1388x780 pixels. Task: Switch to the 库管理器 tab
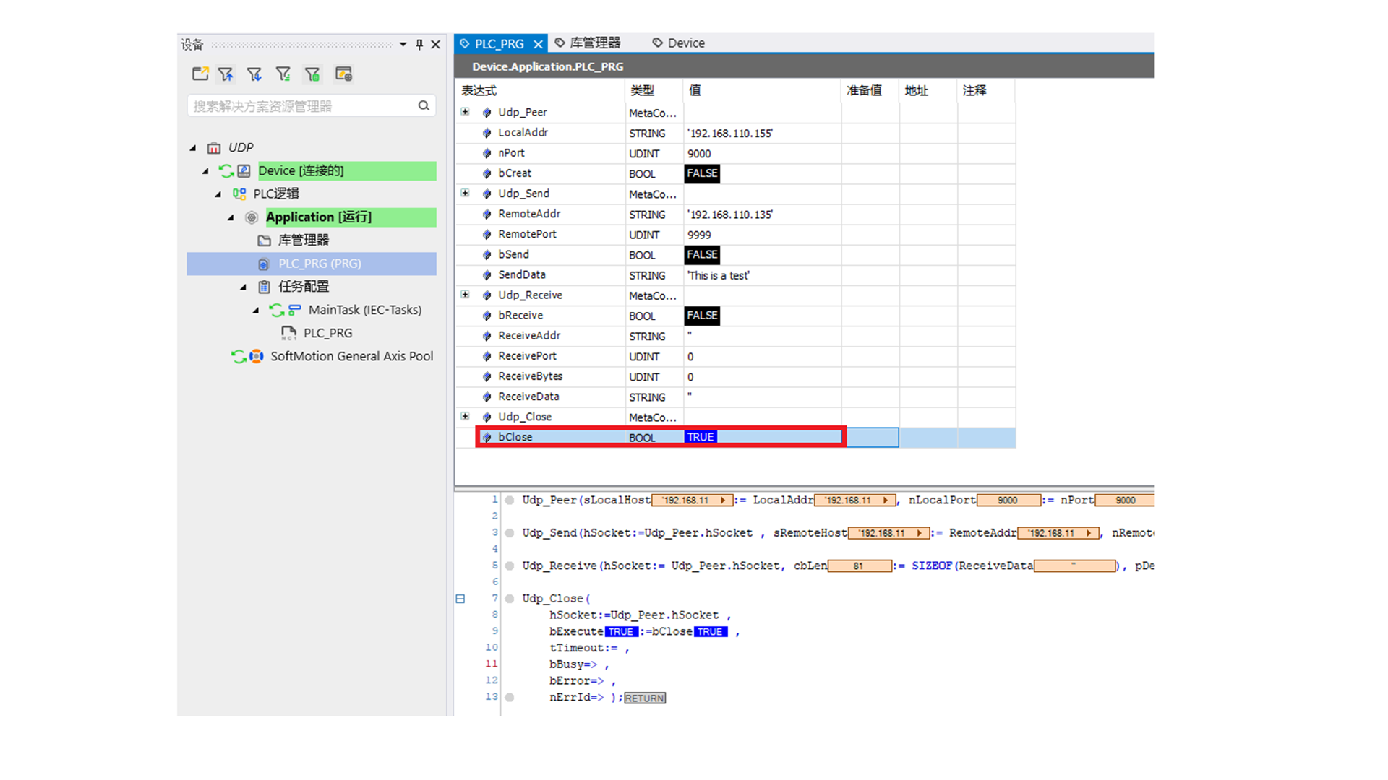[x=594, y=43]
